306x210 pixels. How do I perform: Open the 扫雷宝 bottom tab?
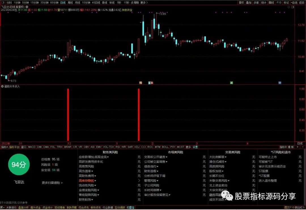[x=130, y=207]
